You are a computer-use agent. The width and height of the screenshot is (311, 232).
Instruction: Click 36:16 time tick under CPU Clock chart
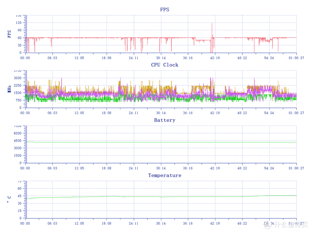click(x=188, y=113)
